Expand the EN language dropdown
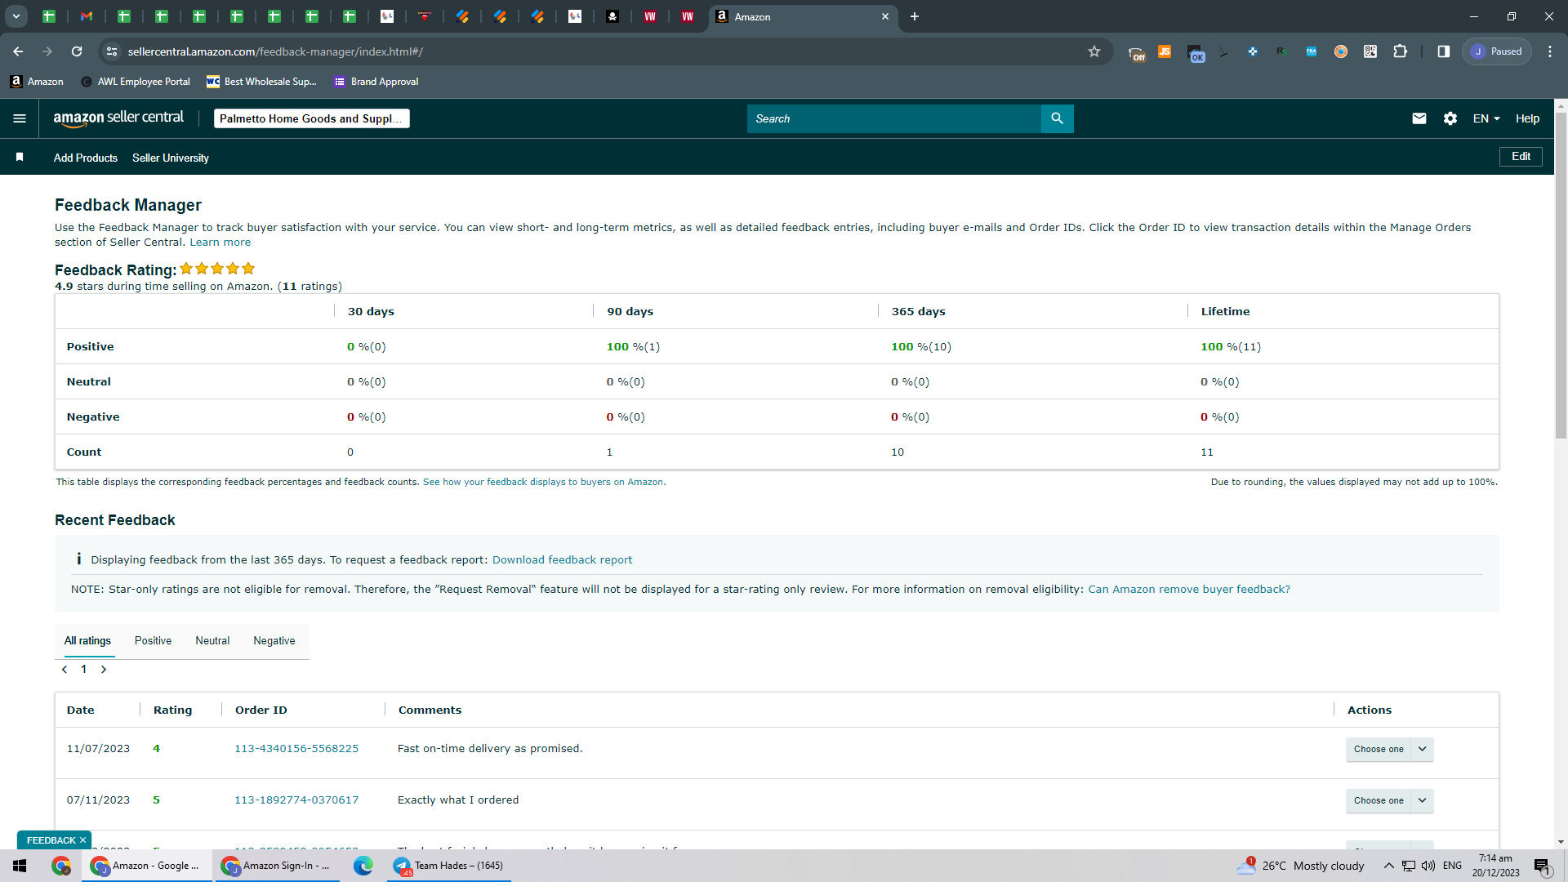The height and width of the screenshot is (882, 1568). 1486,118
